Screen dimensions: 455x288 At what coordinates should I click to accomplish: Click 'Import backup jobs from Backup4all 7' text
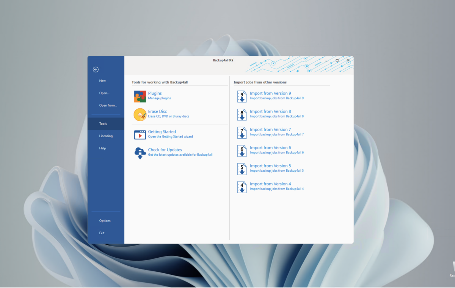(277, 135)
